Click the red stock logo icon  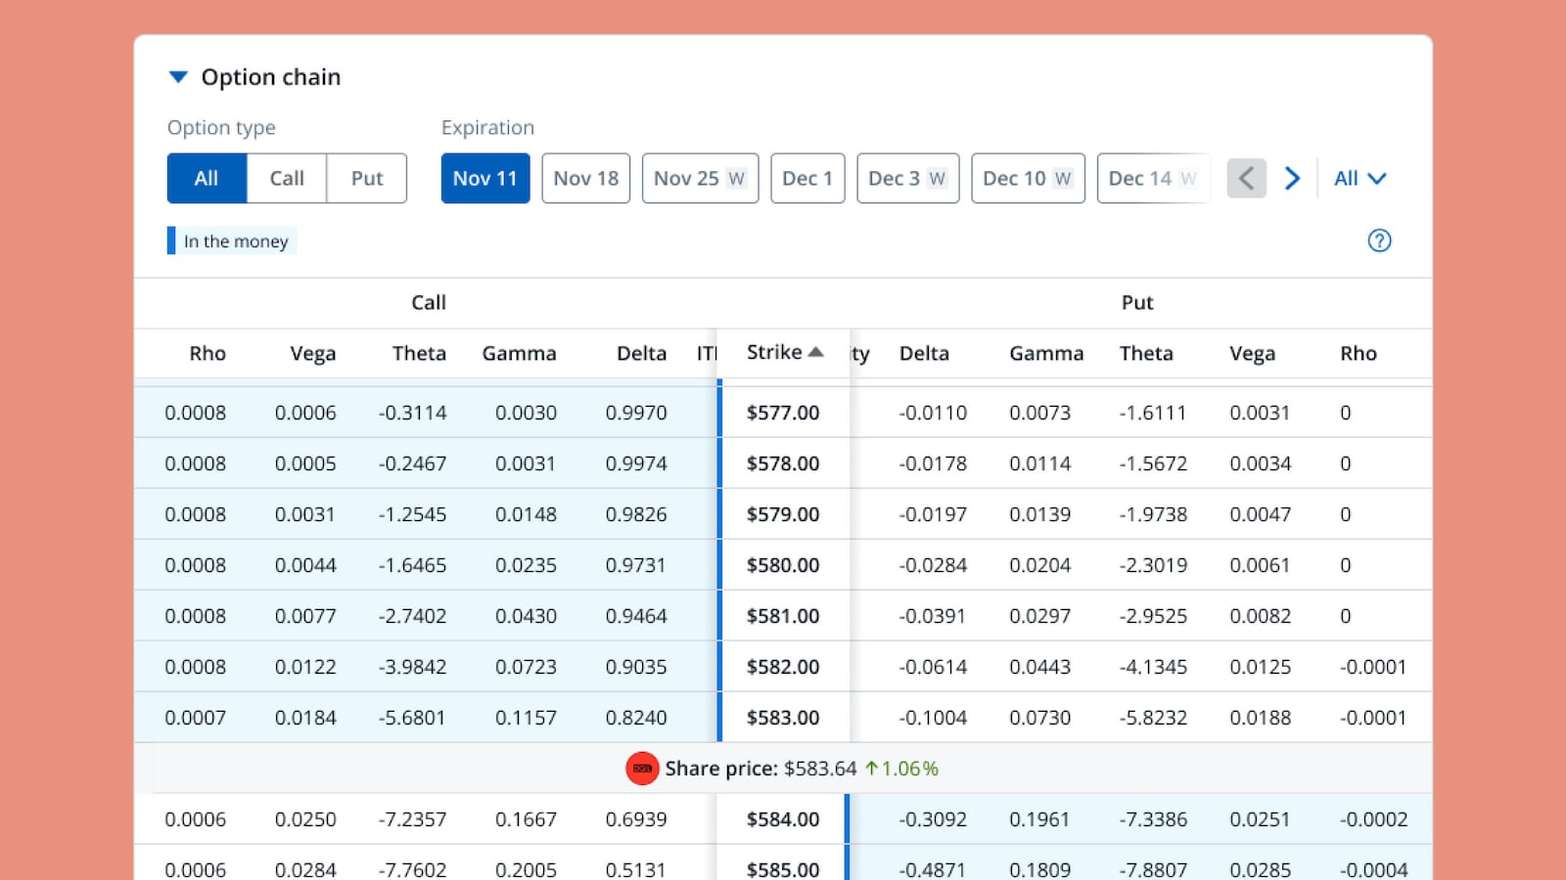click(x=642, y=769)
